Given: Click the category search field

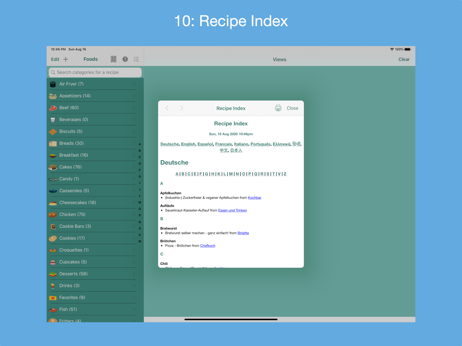Looking at the screenshot, I should pyautogui.click(x=95, y=72).
